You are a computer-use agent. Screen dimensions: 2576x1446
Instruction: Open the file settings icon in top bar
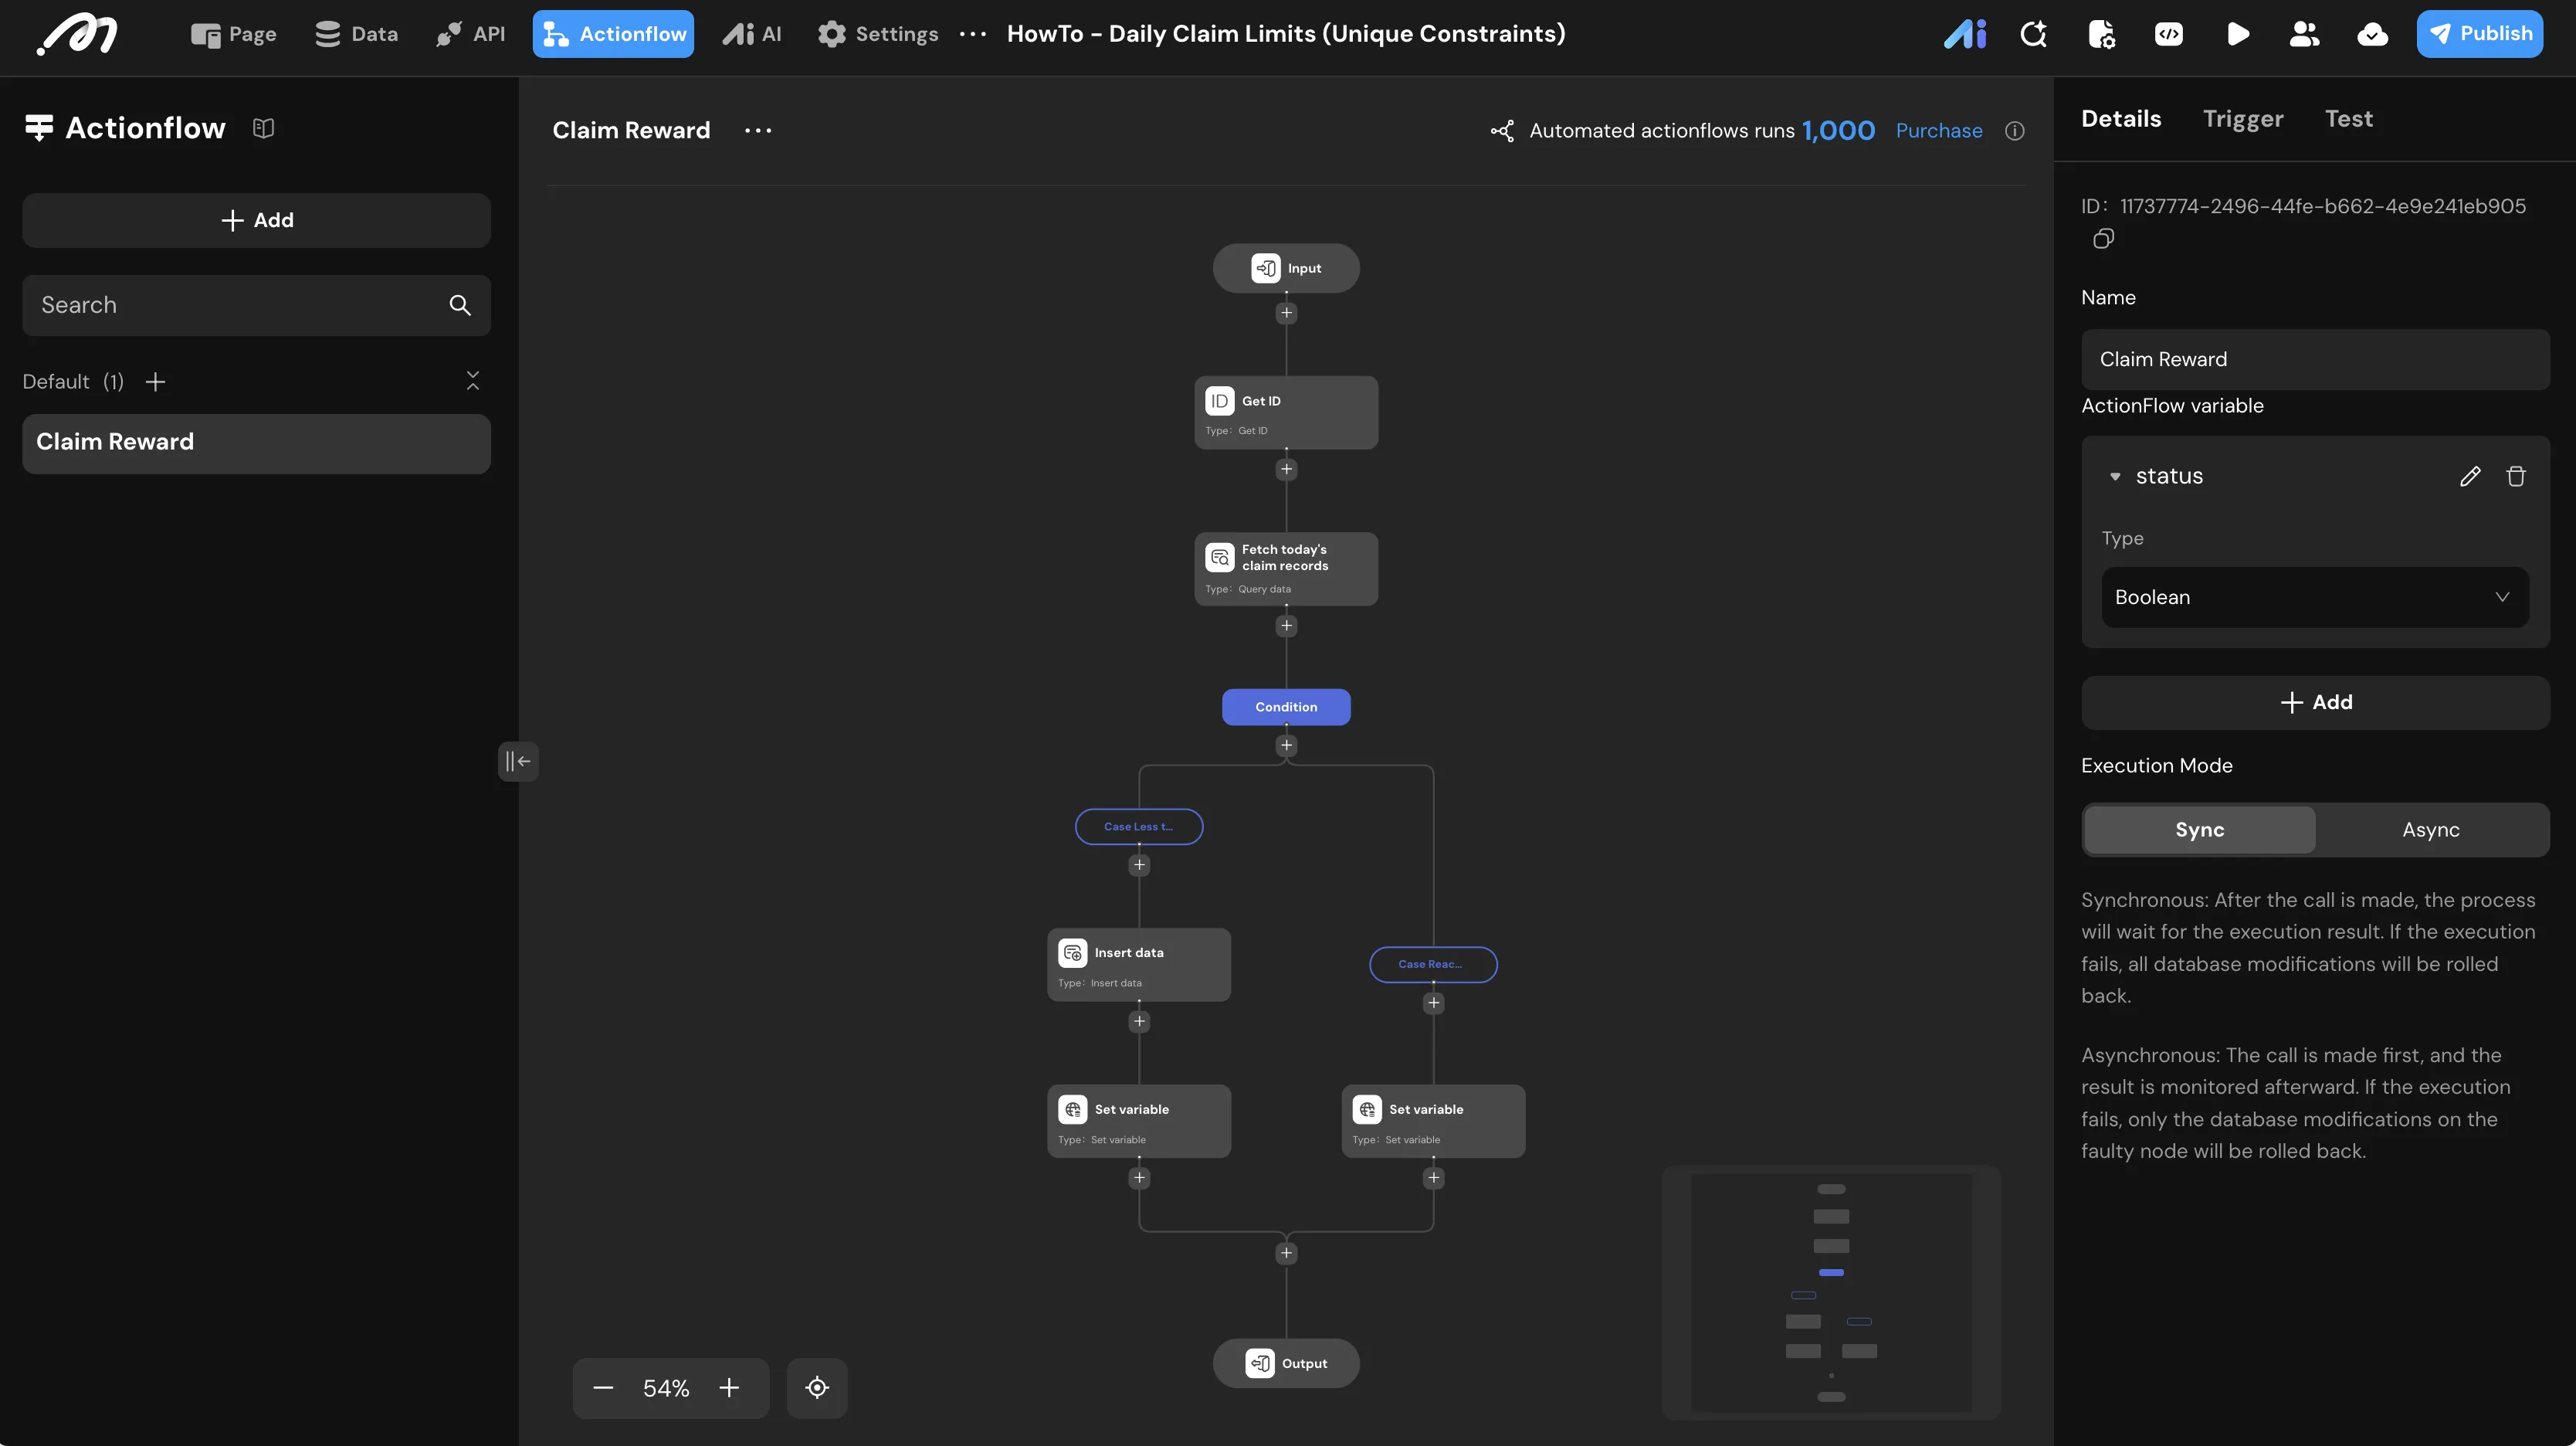[x=2101, y=34]
